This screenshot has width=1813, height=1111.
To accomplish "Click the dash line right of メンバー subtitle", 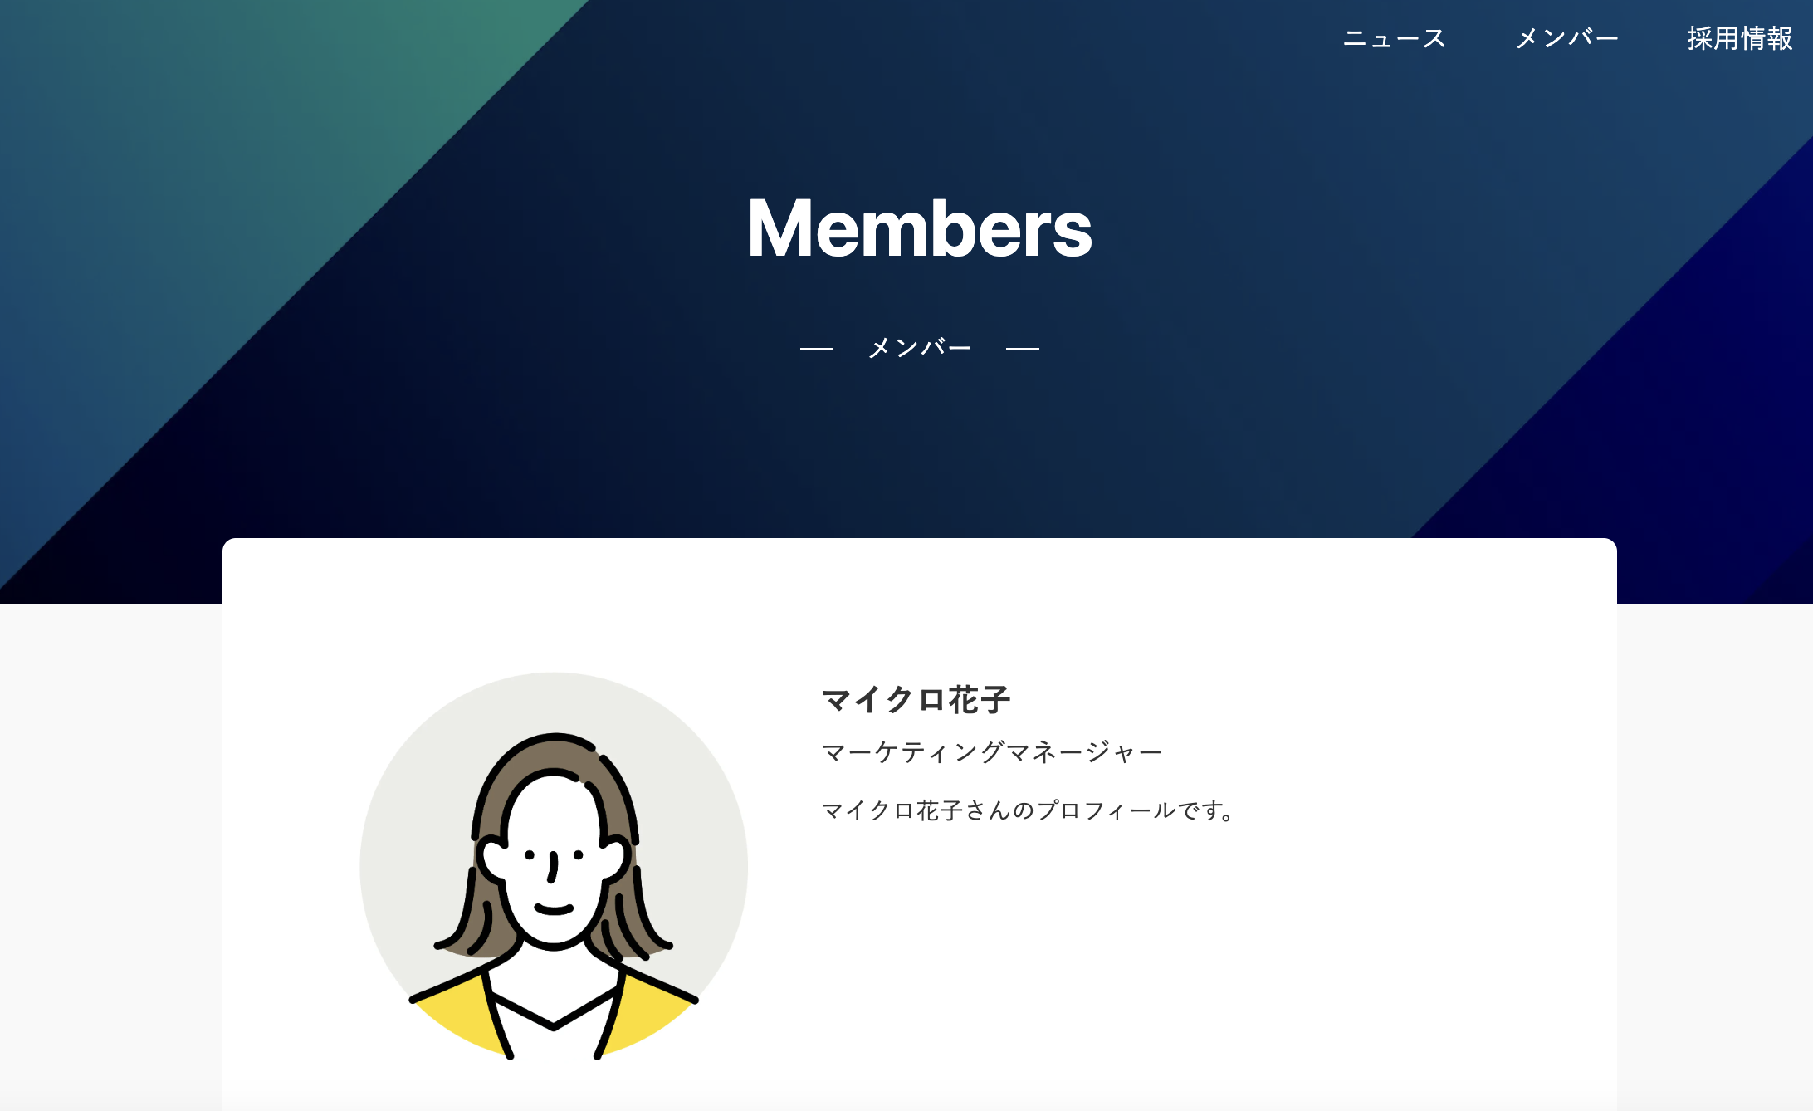I will [1023, 349].
